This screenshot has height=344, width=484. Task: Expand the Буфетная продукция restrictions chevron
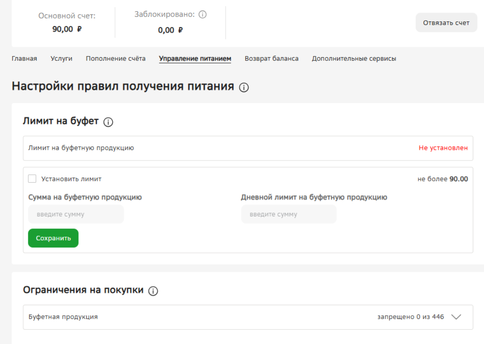(457, 317)
